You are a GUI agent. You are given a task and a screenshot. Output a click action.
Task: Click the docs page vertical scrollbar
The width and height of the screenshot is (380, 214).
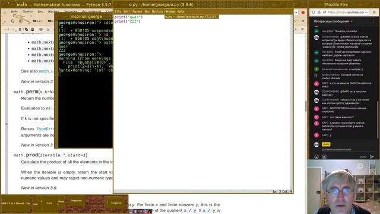coord(306,106)
